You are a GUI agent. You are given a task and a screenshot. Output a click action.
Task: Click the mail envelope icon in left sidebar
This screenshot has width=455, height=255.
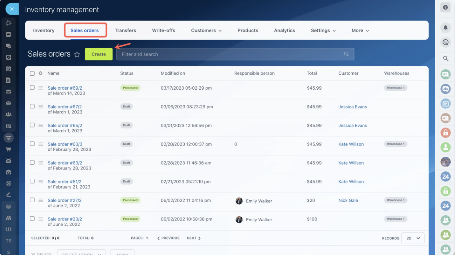(x=8, y=103)
